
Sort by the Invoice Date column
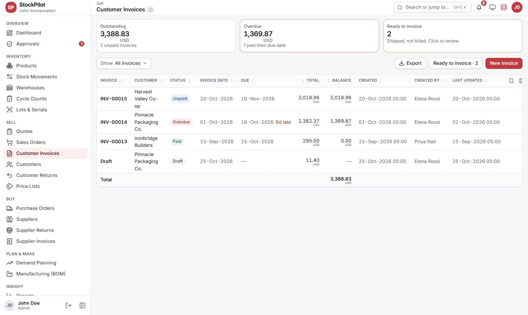click(216, 81)
